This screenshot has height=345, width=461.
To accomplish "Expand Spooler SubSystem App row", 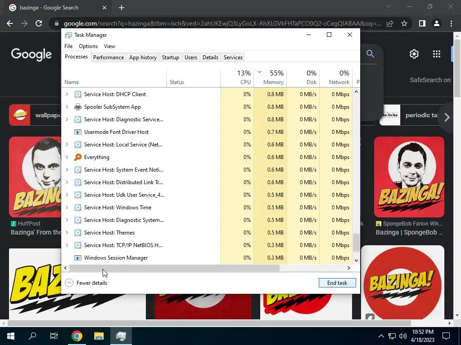I will tap(67, 107).
